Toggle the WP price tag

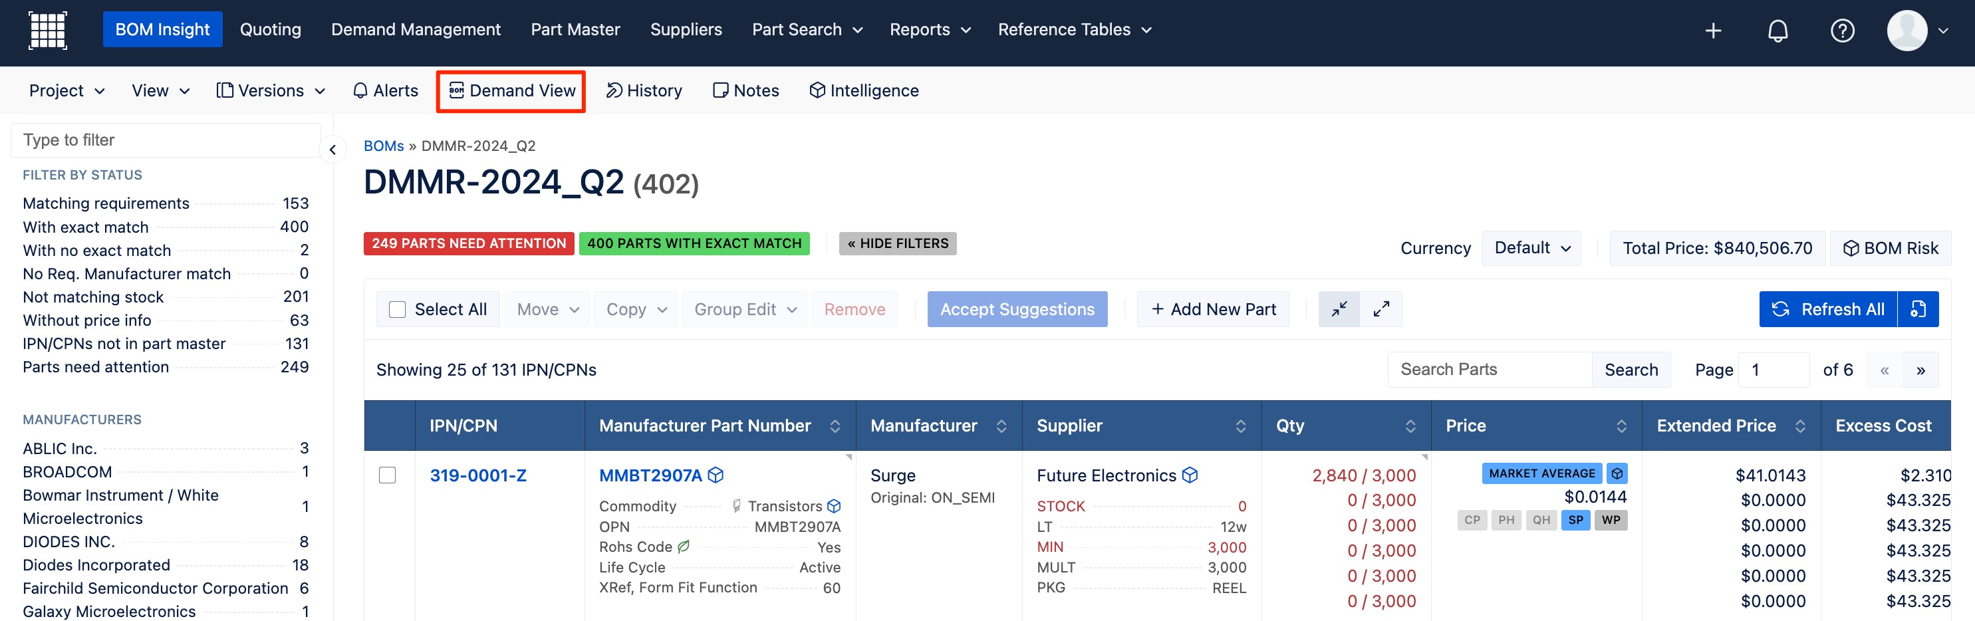point(1611,521)
